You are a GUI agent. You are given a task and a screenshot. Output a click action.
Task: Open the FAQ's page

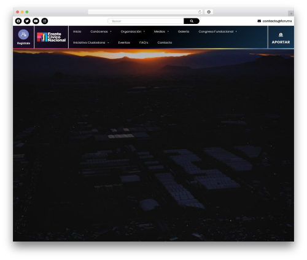pyautogui.click(x=144, y=42)
